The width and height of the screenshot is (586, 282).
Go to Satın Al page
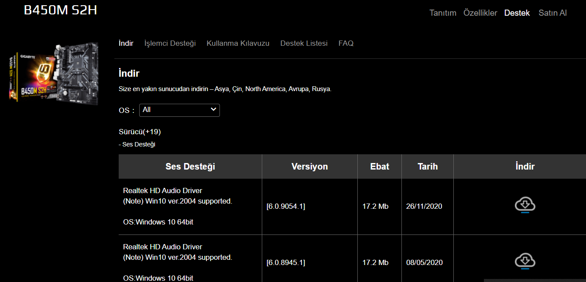tap(553, 13)
